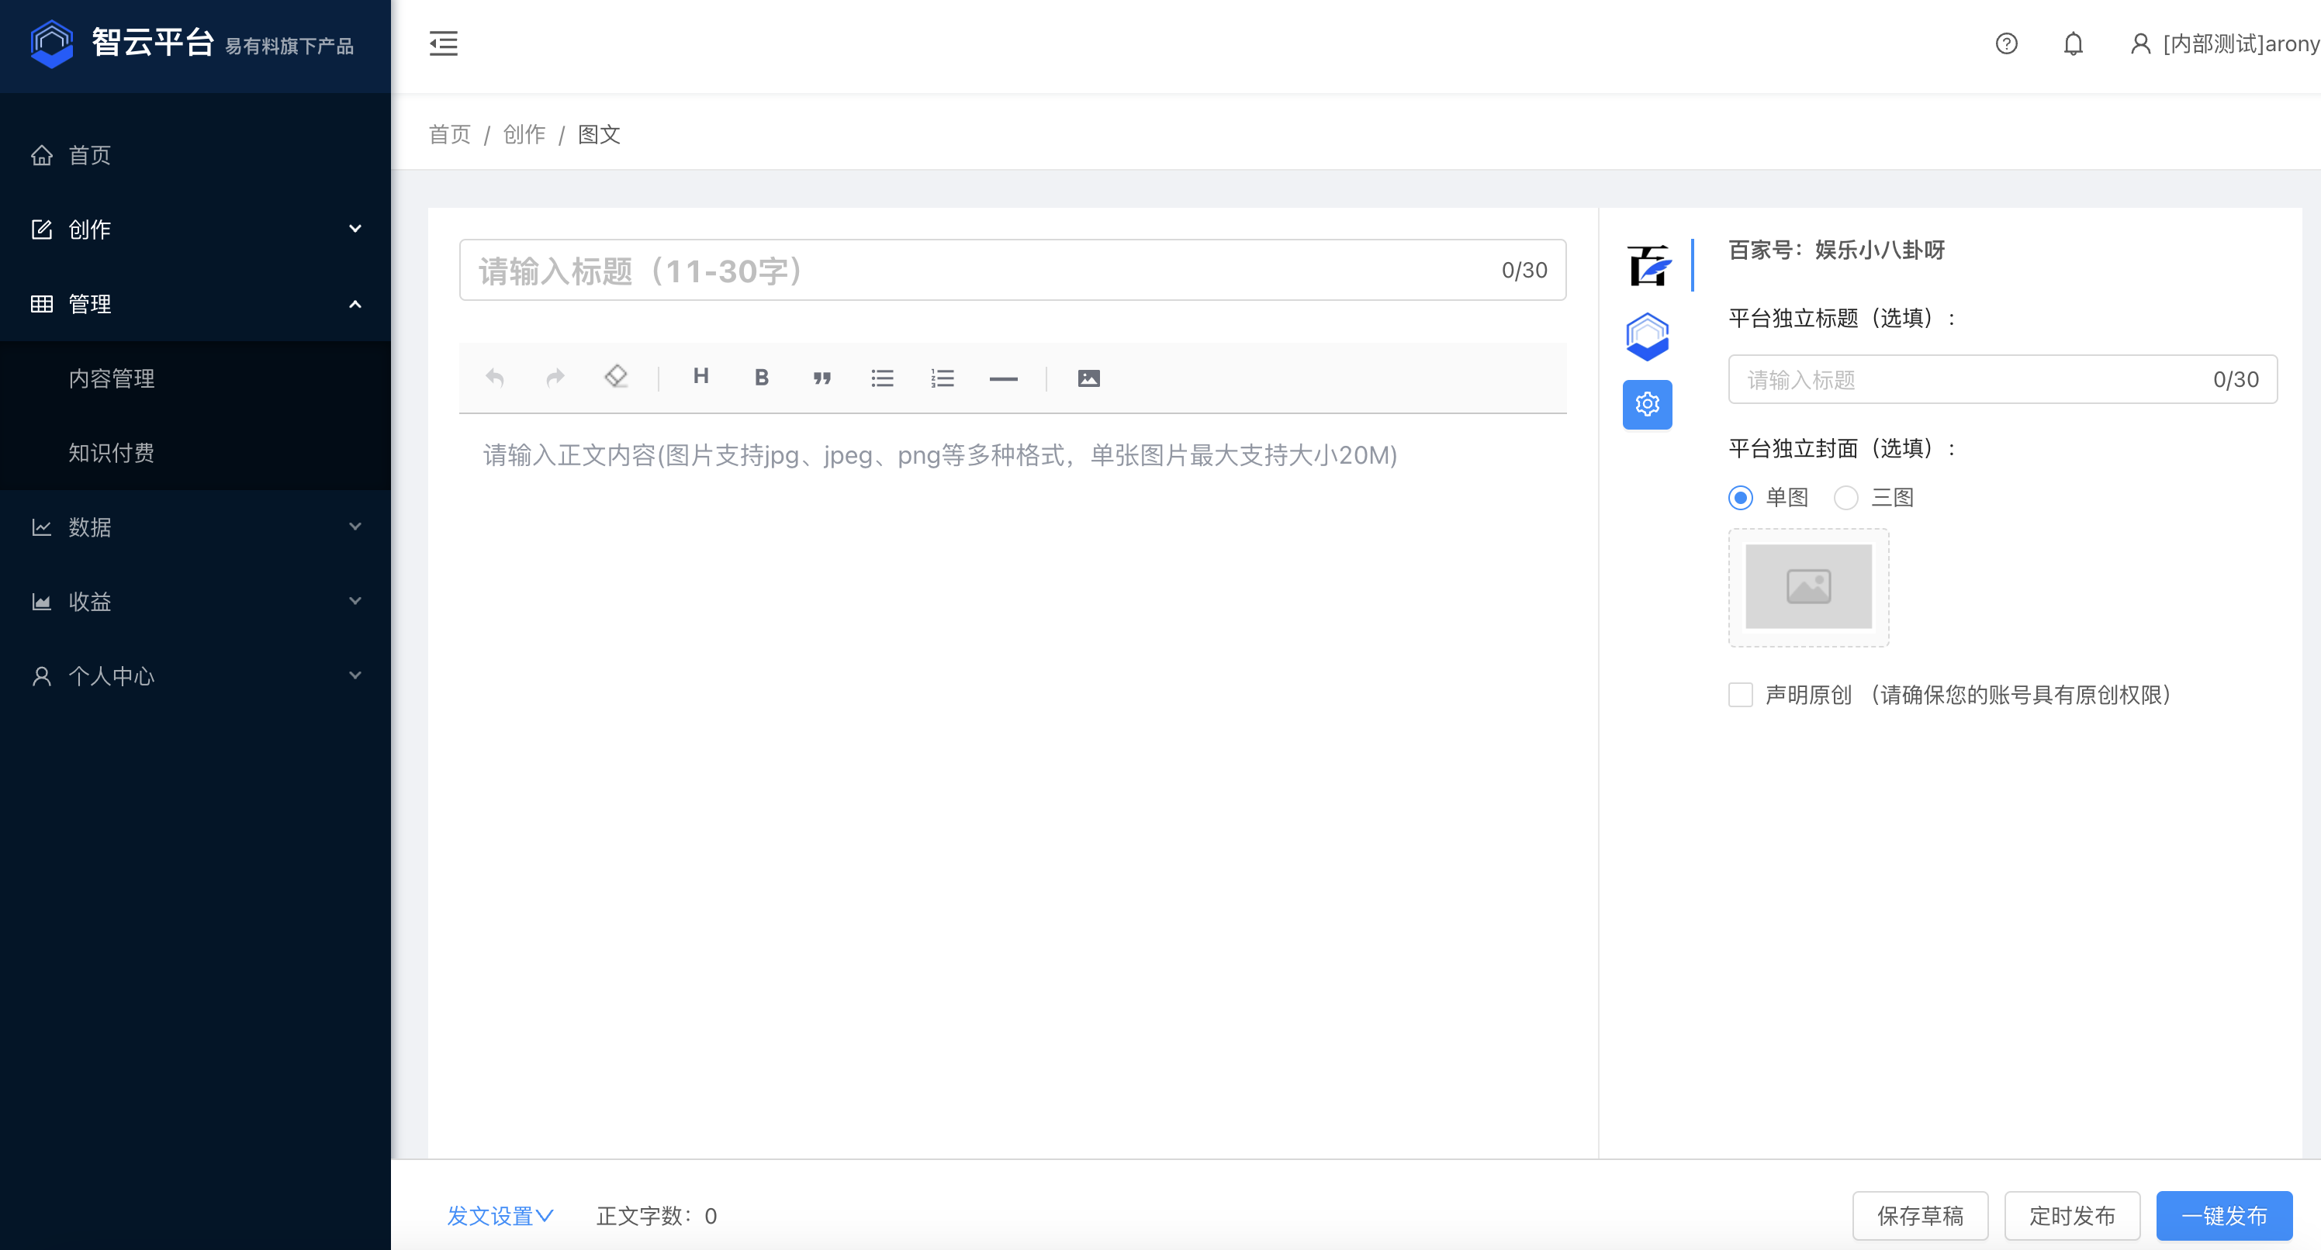The image size is (2321, 1250).
Task: Open 内容管理 submenu item
Action: click(195, 378)
